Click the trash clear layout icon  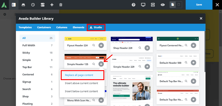tap(61, 5)
